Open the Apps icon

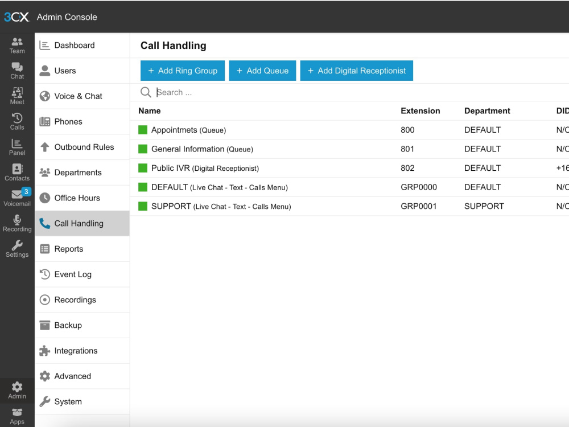pyautogui.click(x=17, y=417)
